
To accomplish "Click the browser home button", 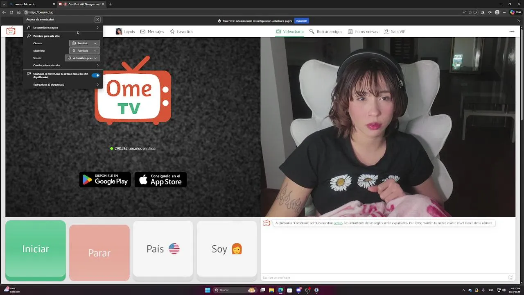I will [19, 12].
